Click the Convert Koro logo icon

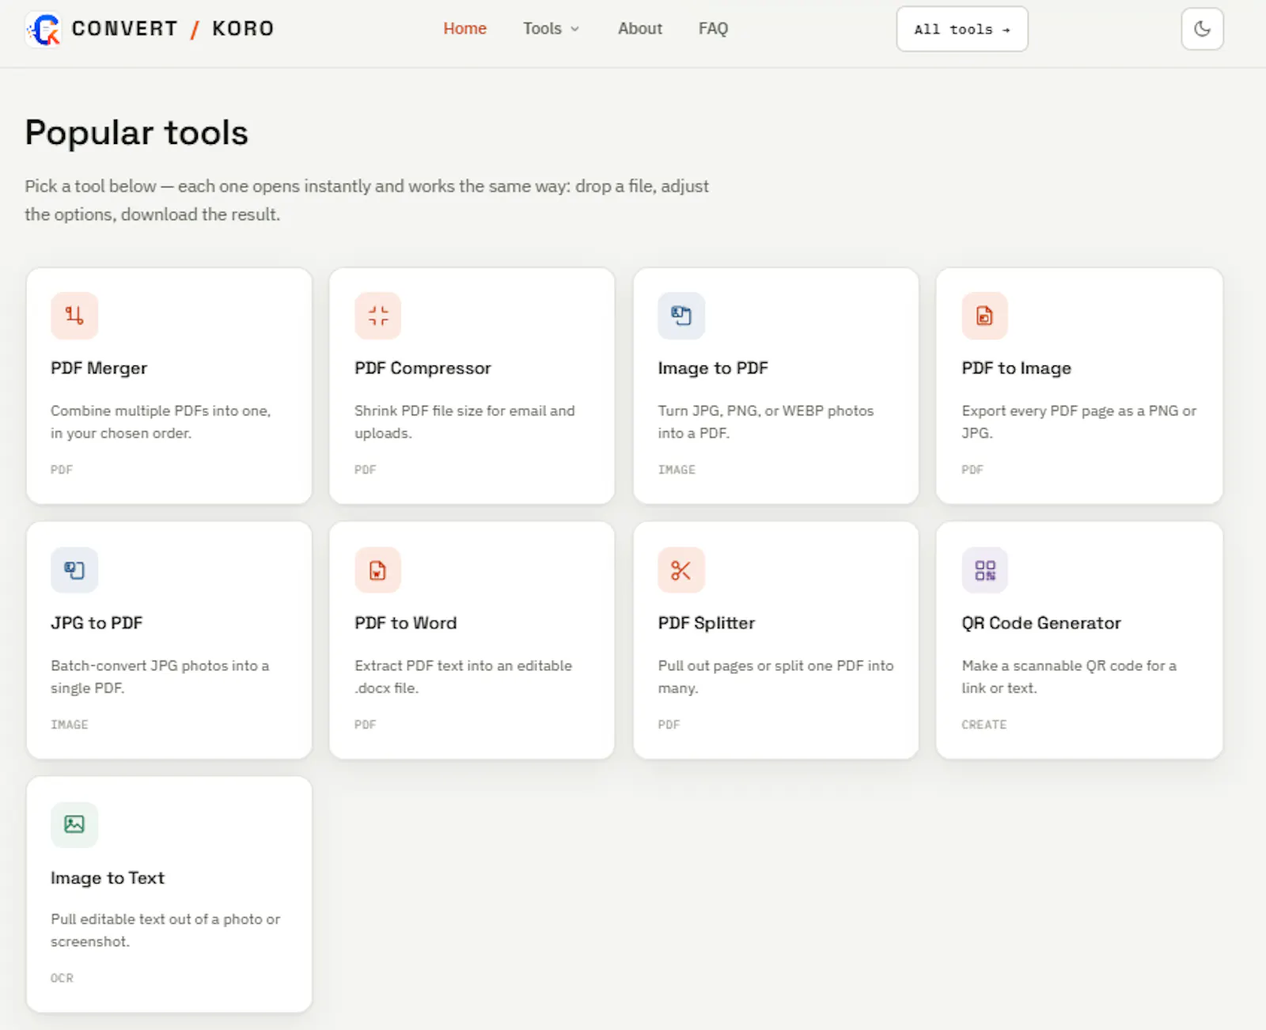click(44, 29)
